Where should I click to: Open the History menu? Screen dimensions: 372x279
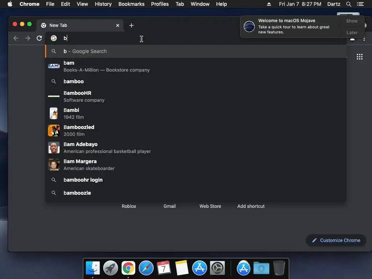(103, 4)
